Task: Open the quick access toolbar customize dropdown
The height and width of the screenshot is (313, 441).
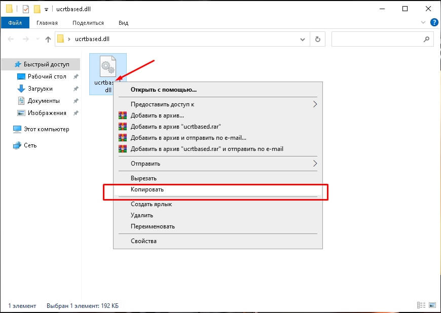Action: (x=47, y=10)
